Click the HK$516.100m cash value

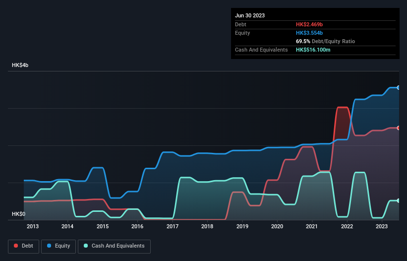pos(313,50)
